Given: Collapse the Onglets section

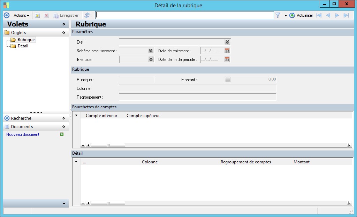Looking at the screenshot, I should [x=63, y=33].
